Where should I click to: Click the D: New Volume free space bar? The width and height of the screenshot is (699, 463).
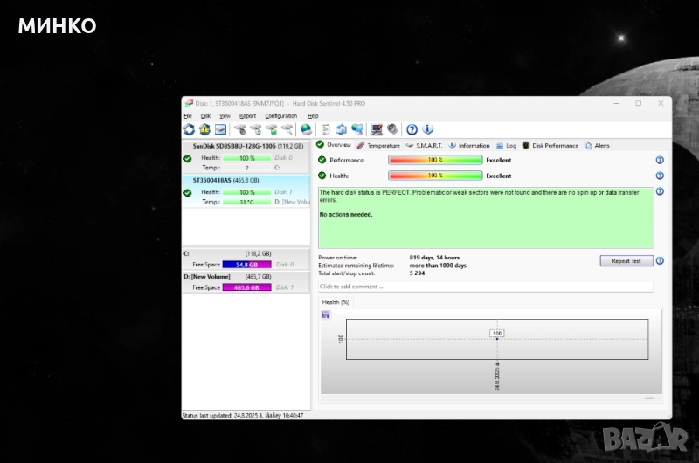[x=247, y=287]
